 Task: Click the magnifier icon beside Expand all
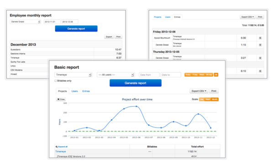pos(57,147)
